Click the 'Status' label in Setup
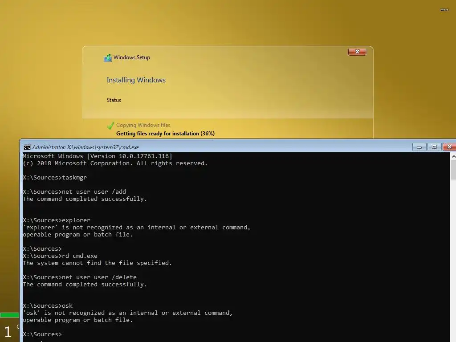Screen dimensions: 456x342 pos(114,100)
